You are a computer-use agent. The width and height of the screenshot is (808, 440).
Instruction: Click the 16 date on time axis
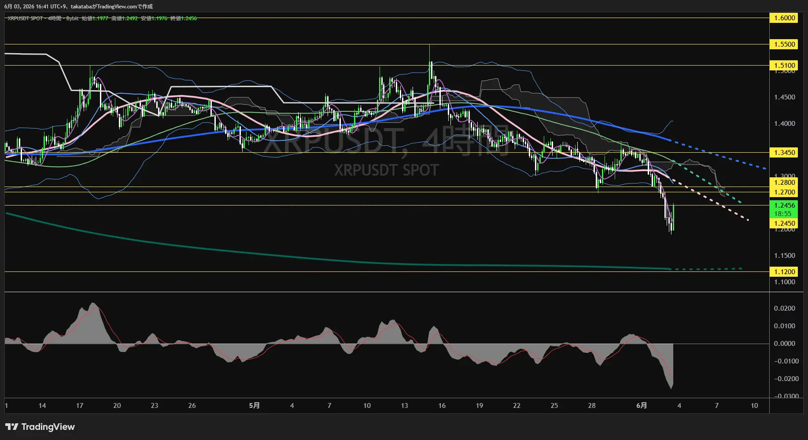click(x=442, y=406)
